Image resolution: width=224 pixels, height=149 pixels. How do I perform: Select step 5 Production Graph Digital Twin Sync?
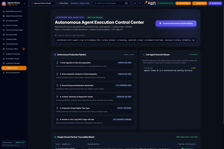pos(94,110)
